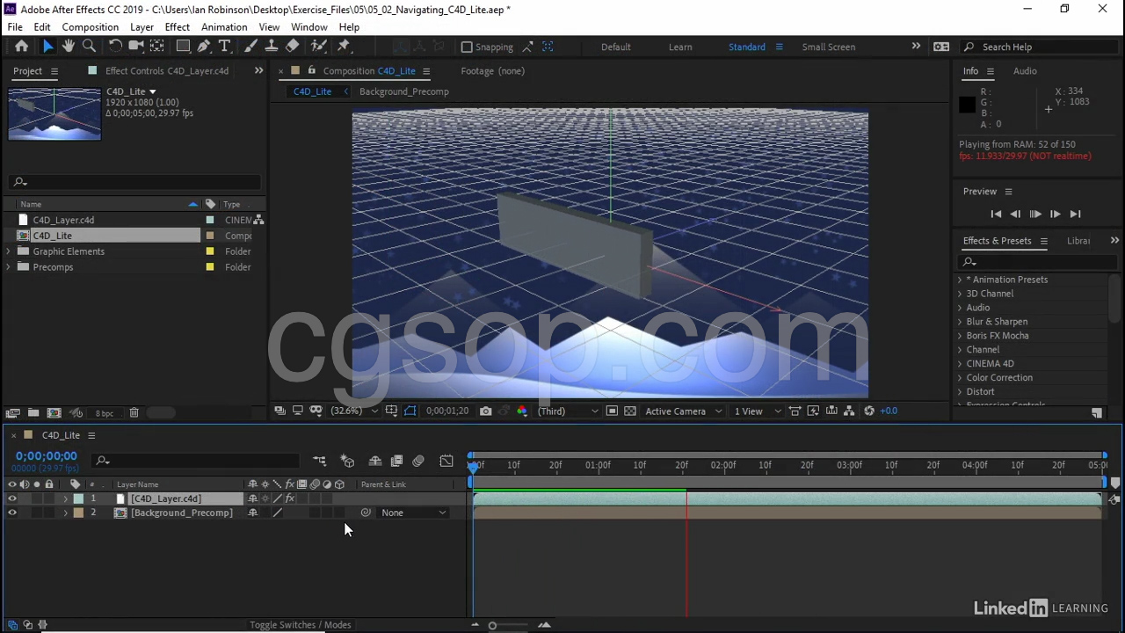
Task: Expand the Graphic Elements folder
Action: [9, 251]
